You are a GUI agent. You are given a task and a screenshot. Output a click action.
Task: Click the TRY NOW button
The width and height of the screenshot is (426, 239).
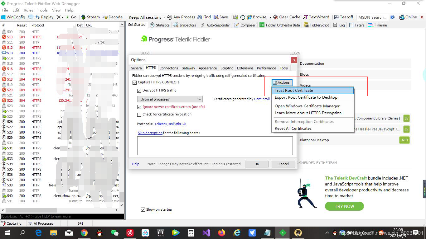coord(344,206)
